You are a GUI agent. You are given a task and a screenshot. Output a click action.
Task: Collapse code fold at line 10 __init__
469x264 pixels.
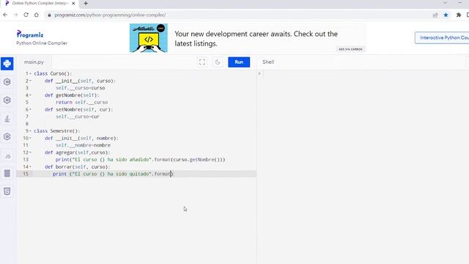click(x=30, y=139)
